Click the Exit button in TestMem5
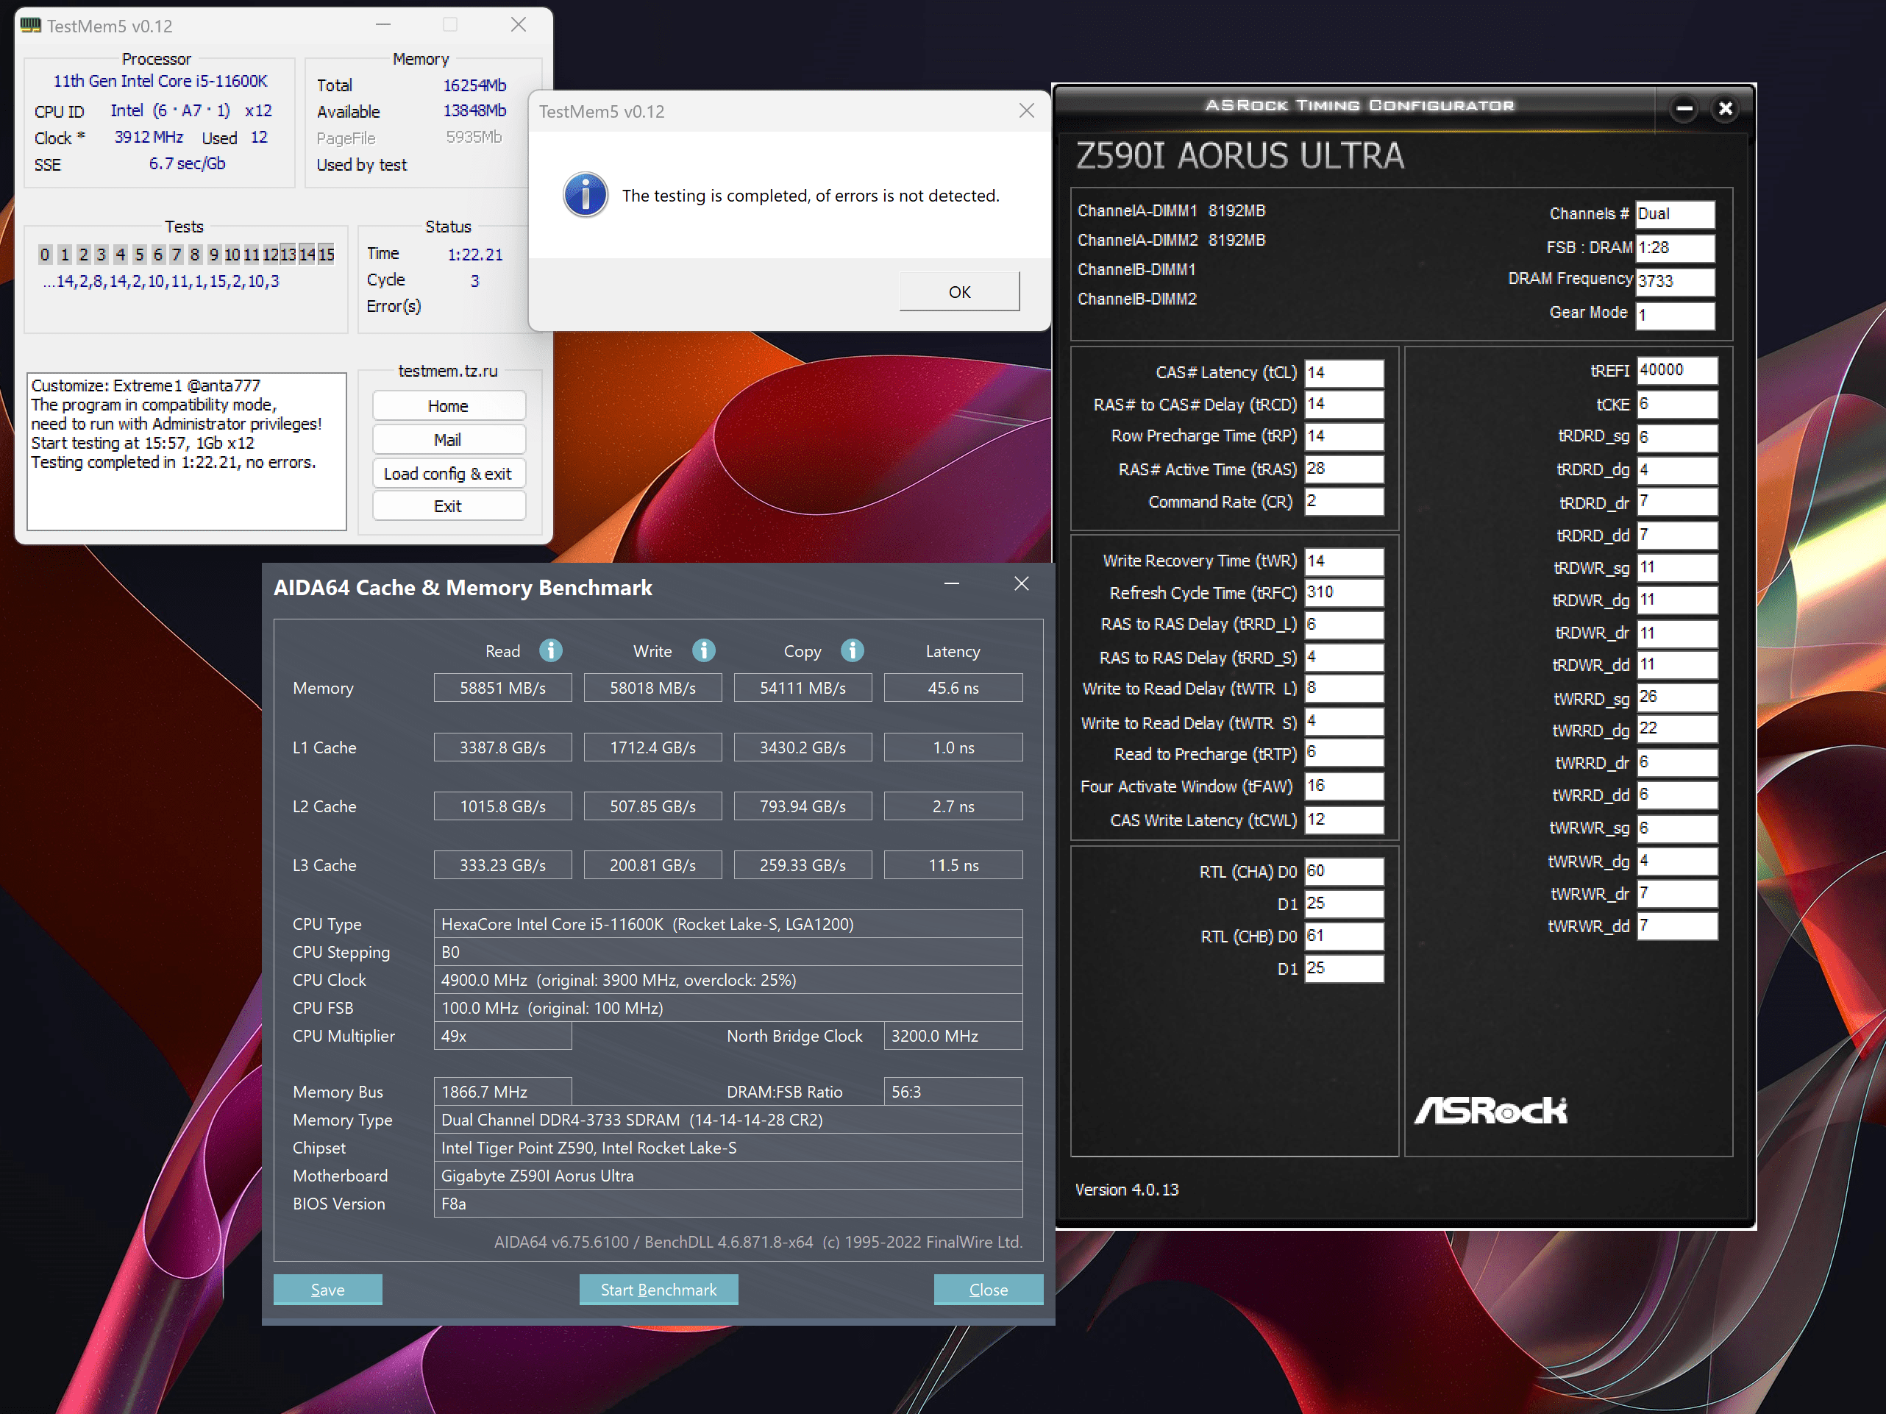Image resolution: width=1886 pixels, height=1414 pixels. pos(449,507)
